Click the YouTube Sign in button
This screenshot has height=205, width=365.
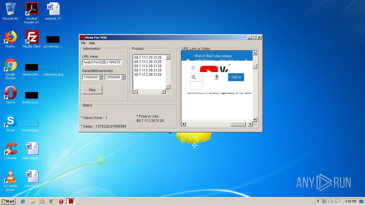236,77
